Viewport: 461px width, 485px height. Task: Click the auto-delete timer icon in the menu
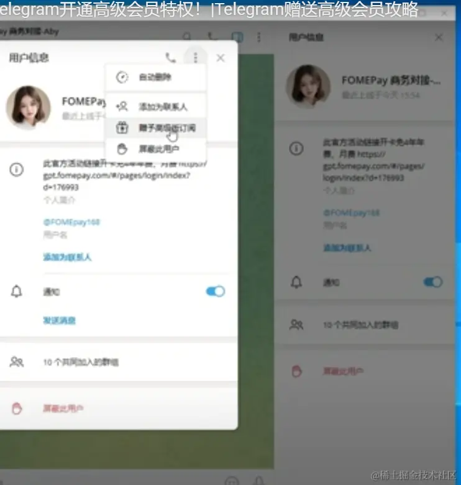pos(122,77)
